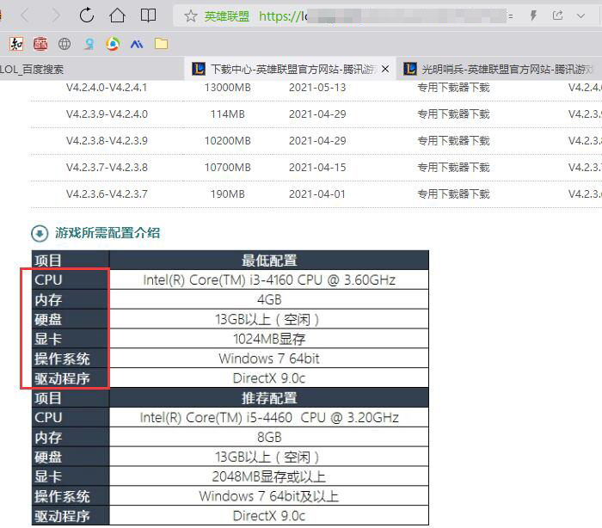Image resolution: width=602 pixels, height=528 pixels.
Task: Click 专用下载器下载 for V4.2.3.8-V4.2.3.9
Action: pyautogui.click(x=453, y=141)
